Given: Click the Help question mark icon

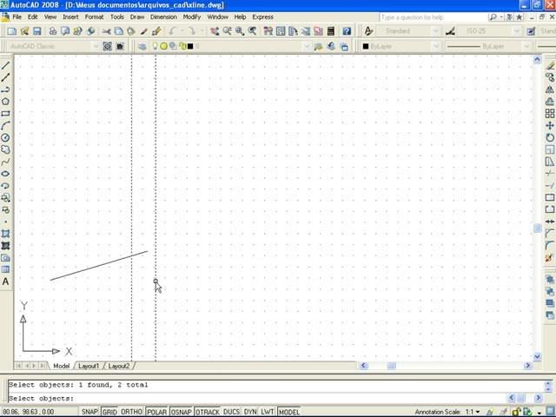Looking at the screenshot, I should click(x=347, y=31).
